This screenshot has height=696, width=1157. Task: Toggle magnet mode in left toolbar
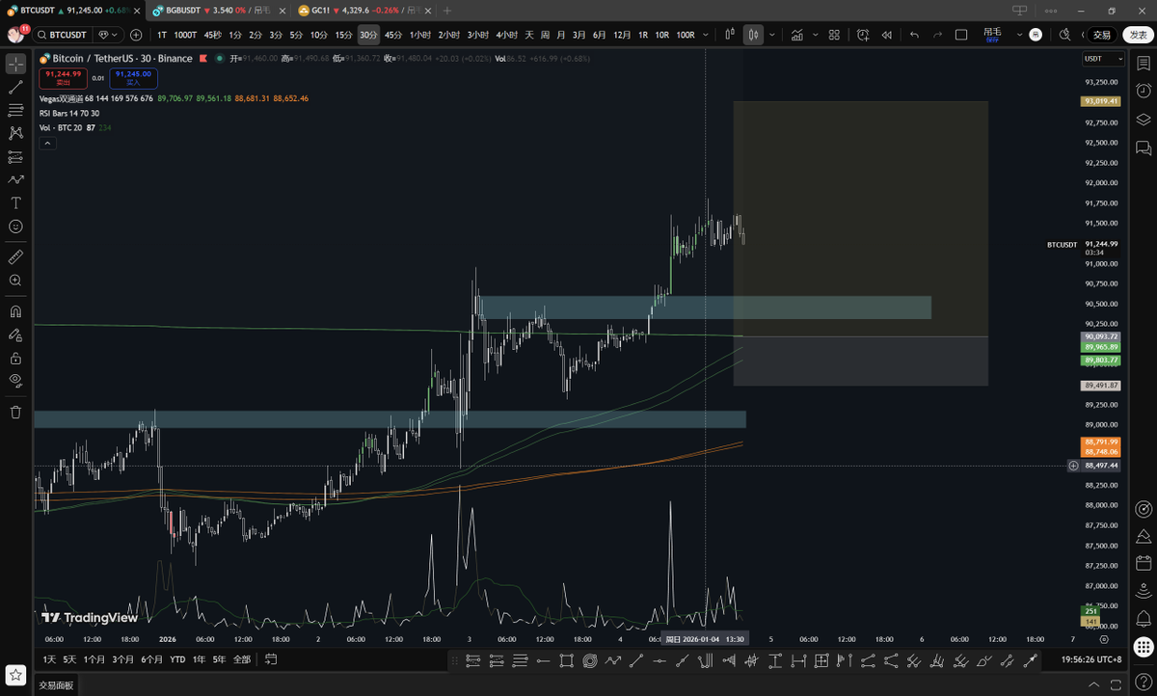15,311
